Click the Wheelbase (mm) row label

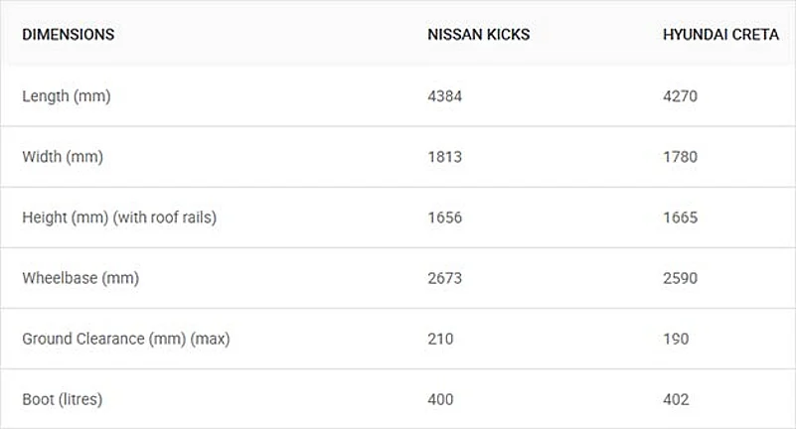[x=80, y=278]
